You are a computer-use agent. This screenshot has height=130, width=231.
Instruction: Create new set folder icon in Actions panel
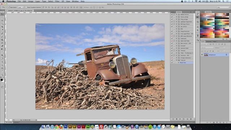(184, 119)
